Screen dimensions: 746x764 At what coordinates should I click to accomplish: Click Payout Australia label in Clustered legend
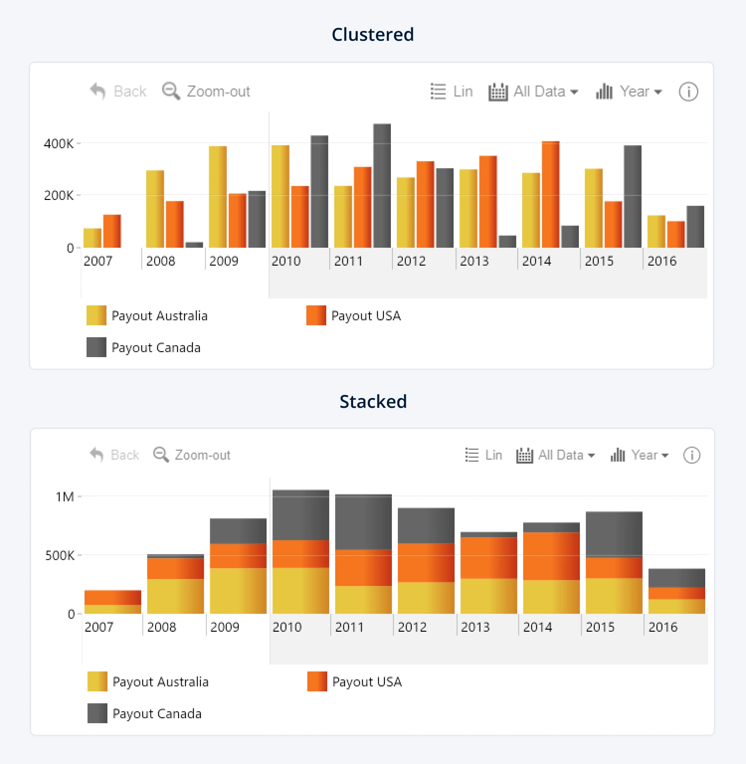click(159, 316)
